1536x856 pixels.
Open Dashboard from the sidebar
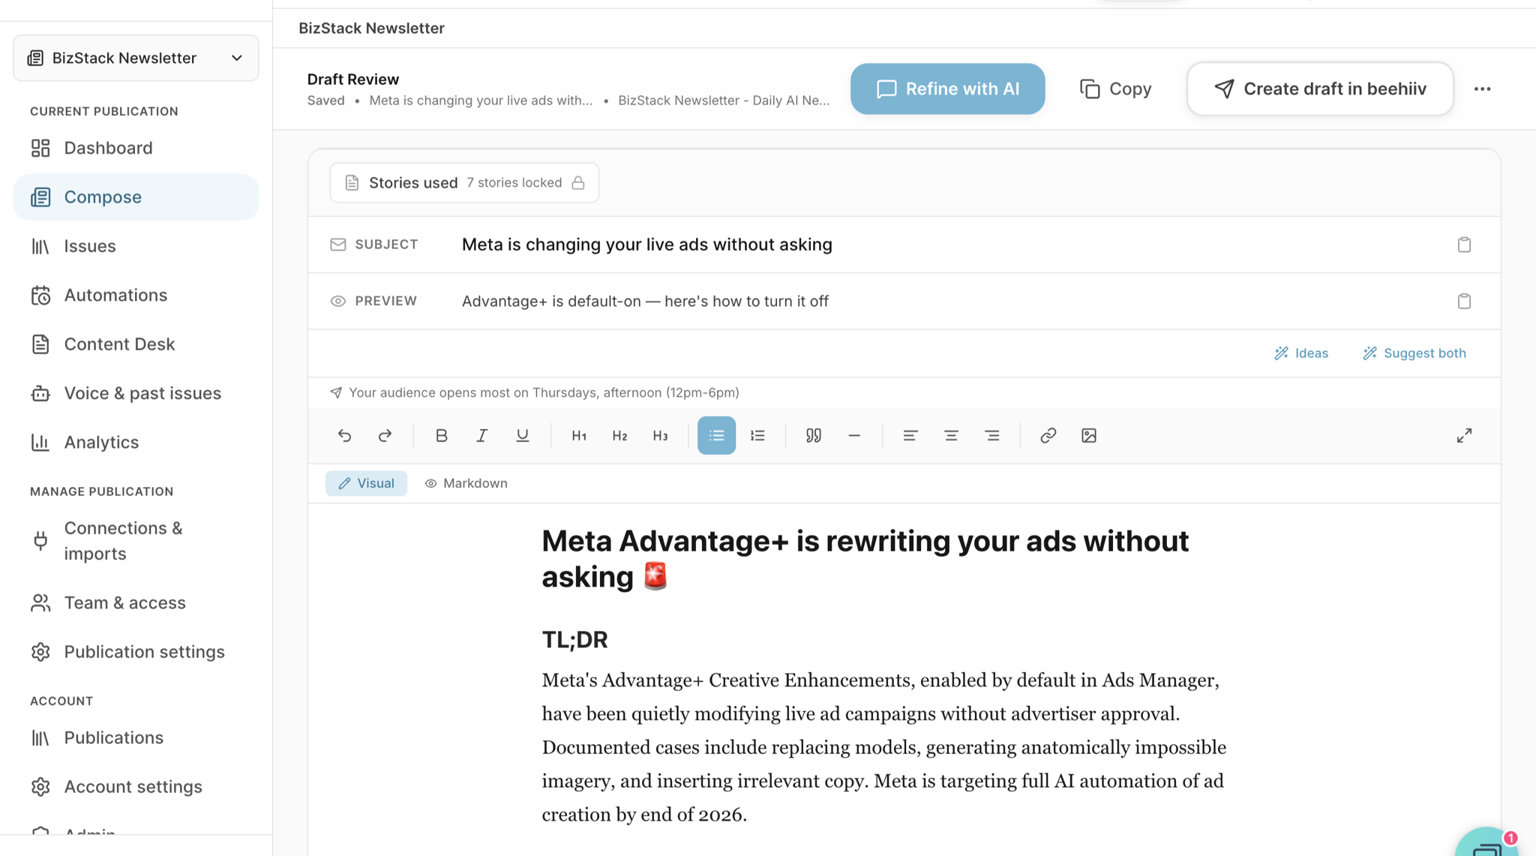136,148
